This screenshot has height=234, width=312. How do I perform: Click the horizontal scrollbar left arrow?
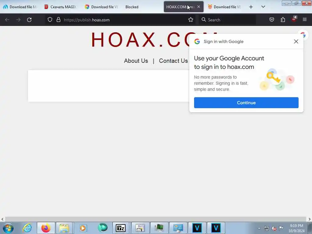pyautogui.click(x=2, y=219)
